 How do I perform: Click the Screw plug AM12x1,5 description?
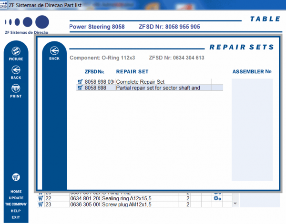tap(127, 205)
